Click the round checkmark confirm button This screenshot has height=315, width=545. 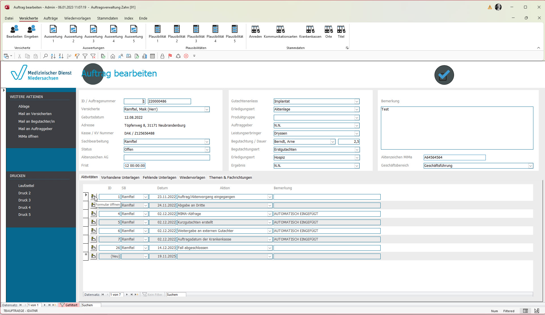point(444,75)
